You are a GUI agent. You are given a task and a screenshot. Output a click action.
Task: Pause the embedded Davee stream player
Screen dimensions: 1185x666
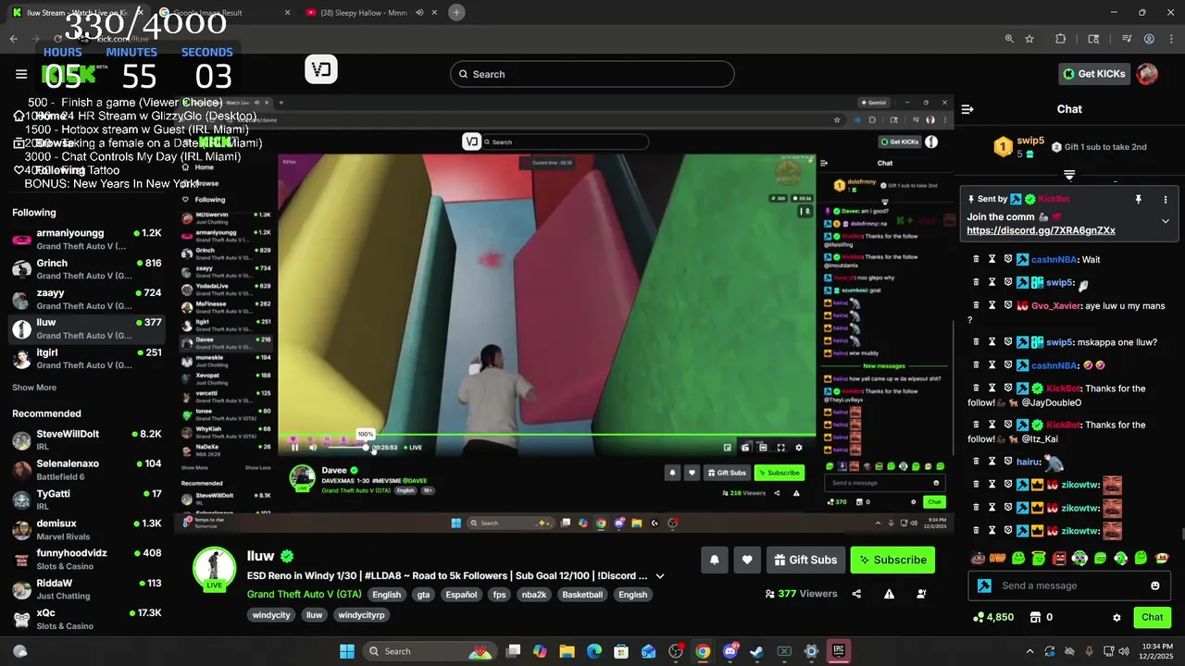(295, 448)
